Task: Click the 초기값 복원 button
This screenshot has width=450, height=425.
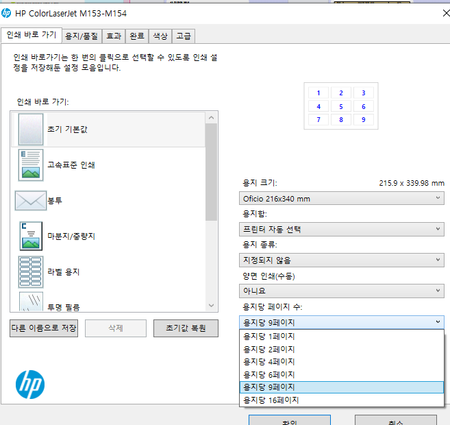Action: [186, 328]
